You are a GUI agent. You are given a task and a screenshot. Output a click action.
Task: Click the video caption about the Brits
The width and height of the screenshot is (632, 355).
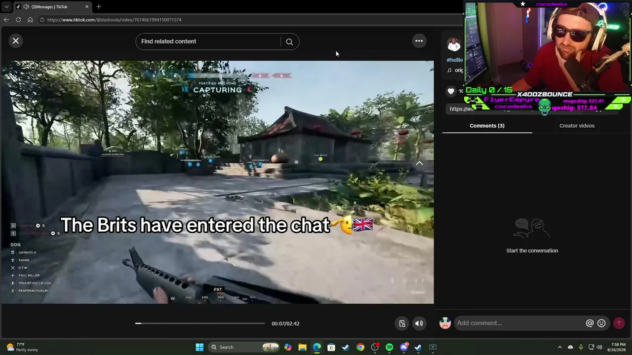coord(216,225)
